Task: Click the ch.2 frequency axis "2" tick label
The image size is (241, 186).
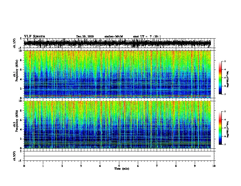Action: 21,139
